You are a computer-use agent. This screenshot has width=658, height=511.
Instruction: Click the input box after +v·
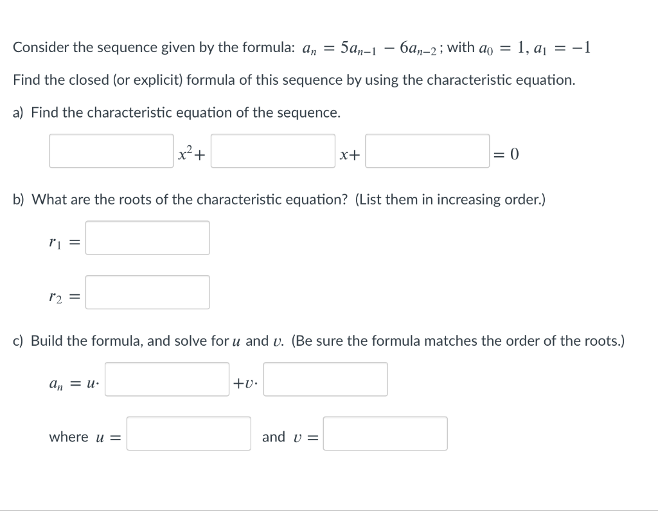pos(325,379)
